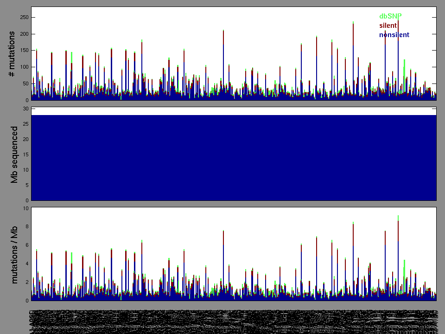Click the dark red silent legend label
The height and width of the screenshot is (334, 445).
(x=388, y=26)
